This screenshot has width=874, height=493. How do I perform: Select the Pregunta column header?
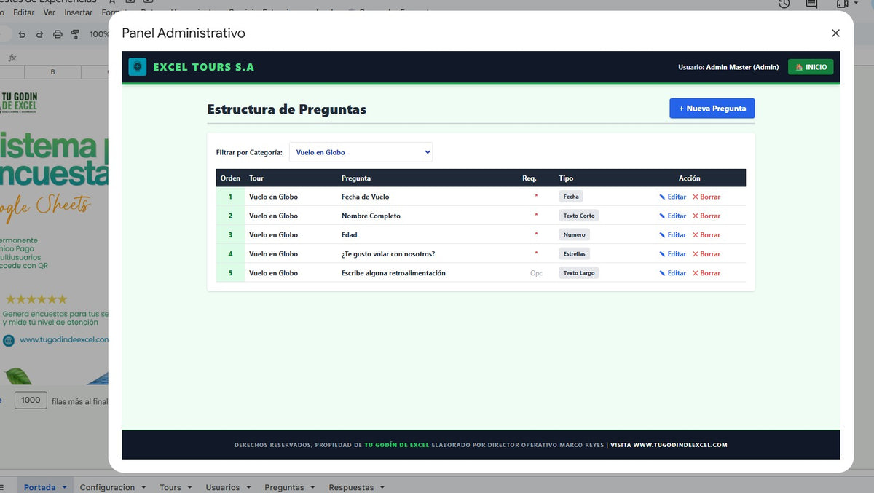(356, 178)
